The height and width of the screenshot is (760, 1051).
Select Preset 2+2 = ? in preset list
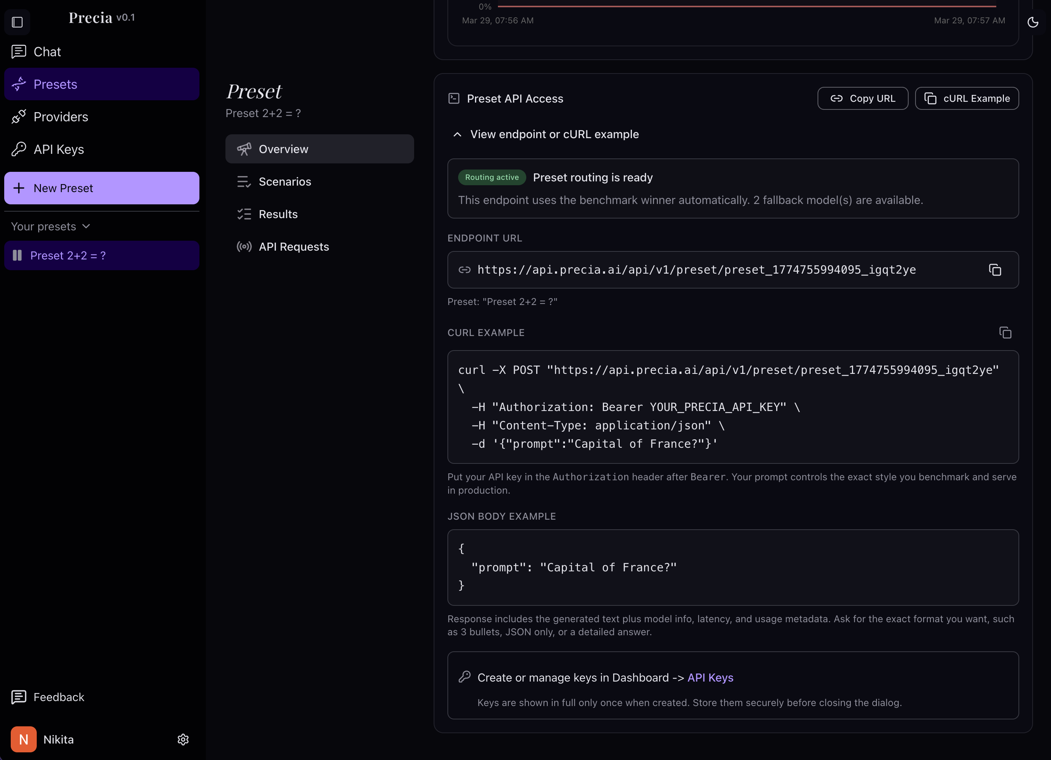(x=68, y=255)
